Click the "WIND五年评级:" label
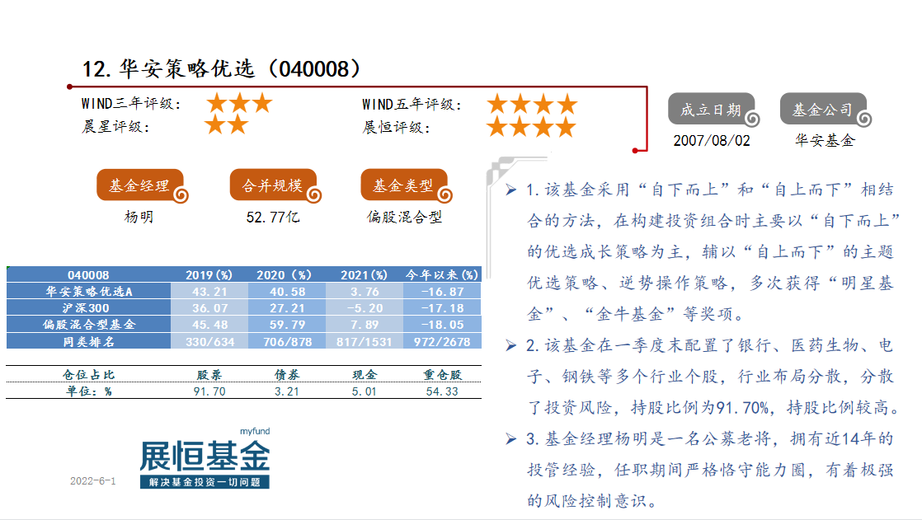Viewport: 922px width, 520px height. coord(412,105)
